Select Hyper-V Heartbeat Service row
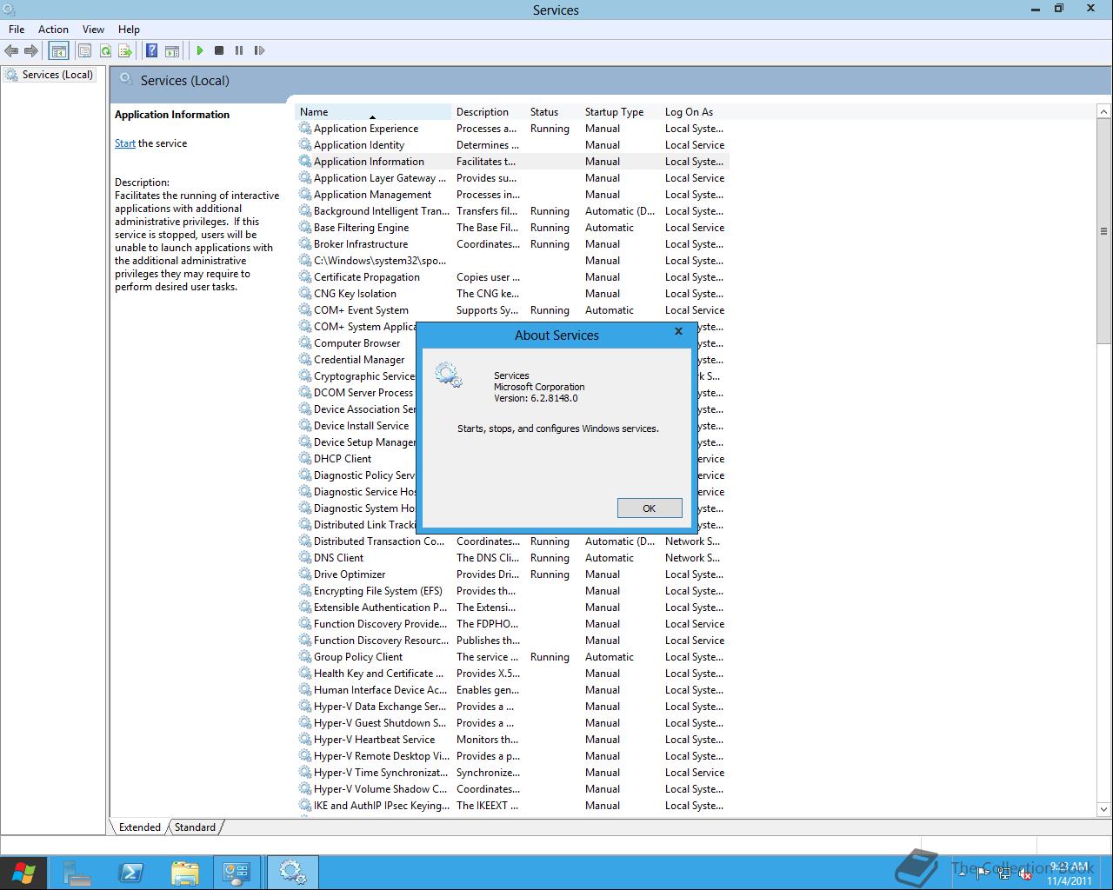Screen dimensions: 1113x890 (513, 740)
